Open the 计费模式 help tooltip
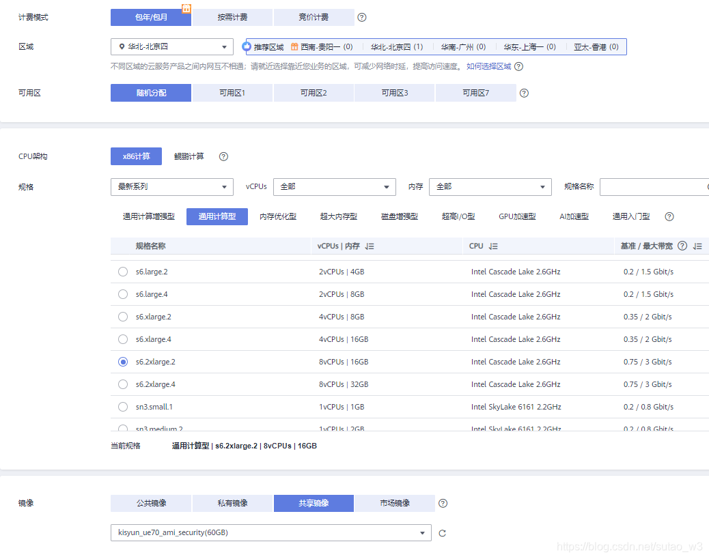 [x=361, y=17]
